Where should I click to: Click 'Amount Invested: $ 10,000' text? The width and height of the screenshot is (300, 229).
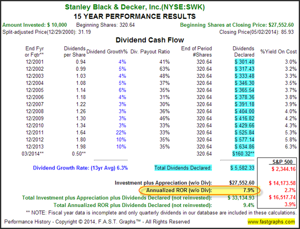[x=35, y=25]
